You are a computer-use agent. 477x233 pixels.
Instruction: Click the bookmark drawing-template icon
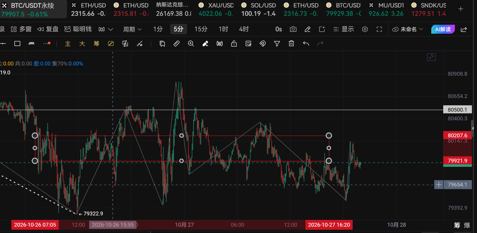coord(162,44)
